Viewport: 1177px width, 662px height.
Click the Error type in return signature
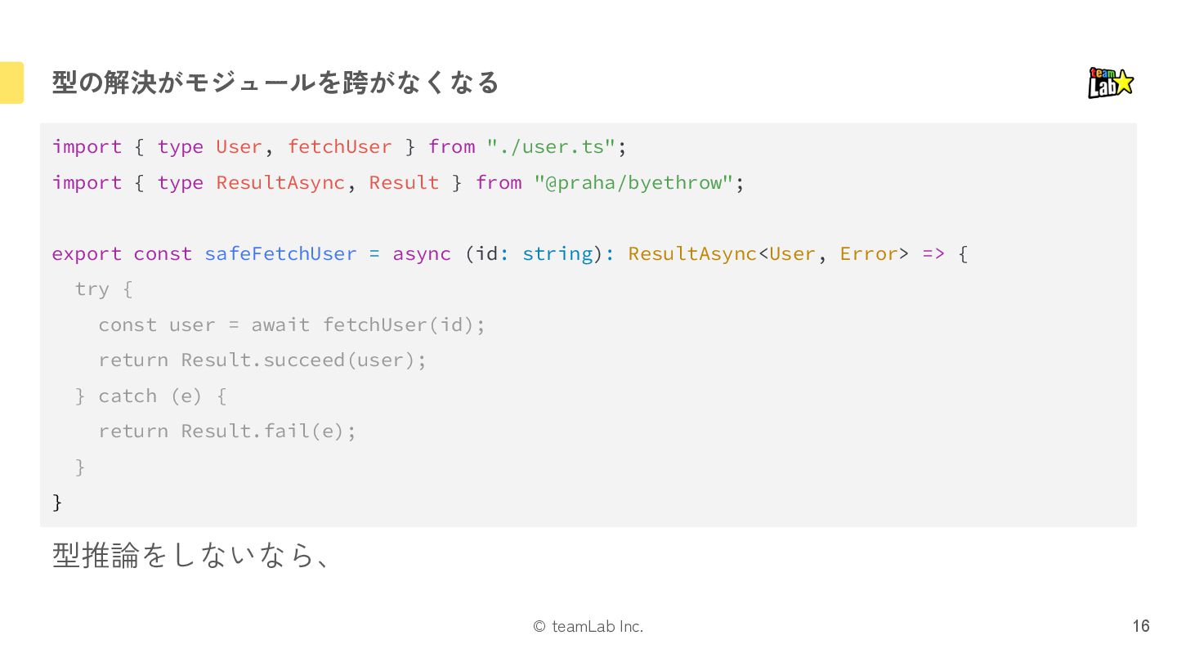coord(869,253)
